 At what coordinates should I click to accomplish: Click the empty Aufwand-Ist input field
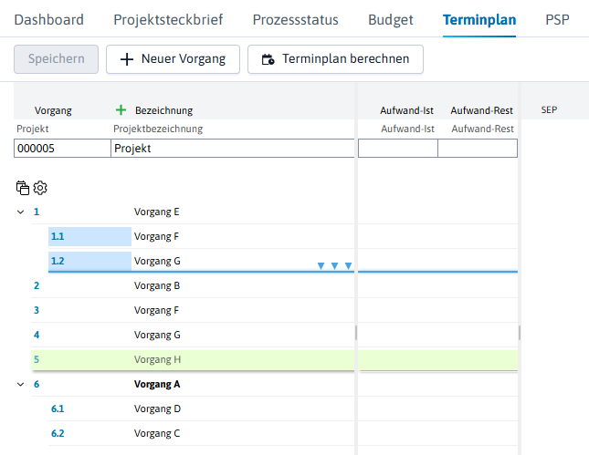pos(398,148)
